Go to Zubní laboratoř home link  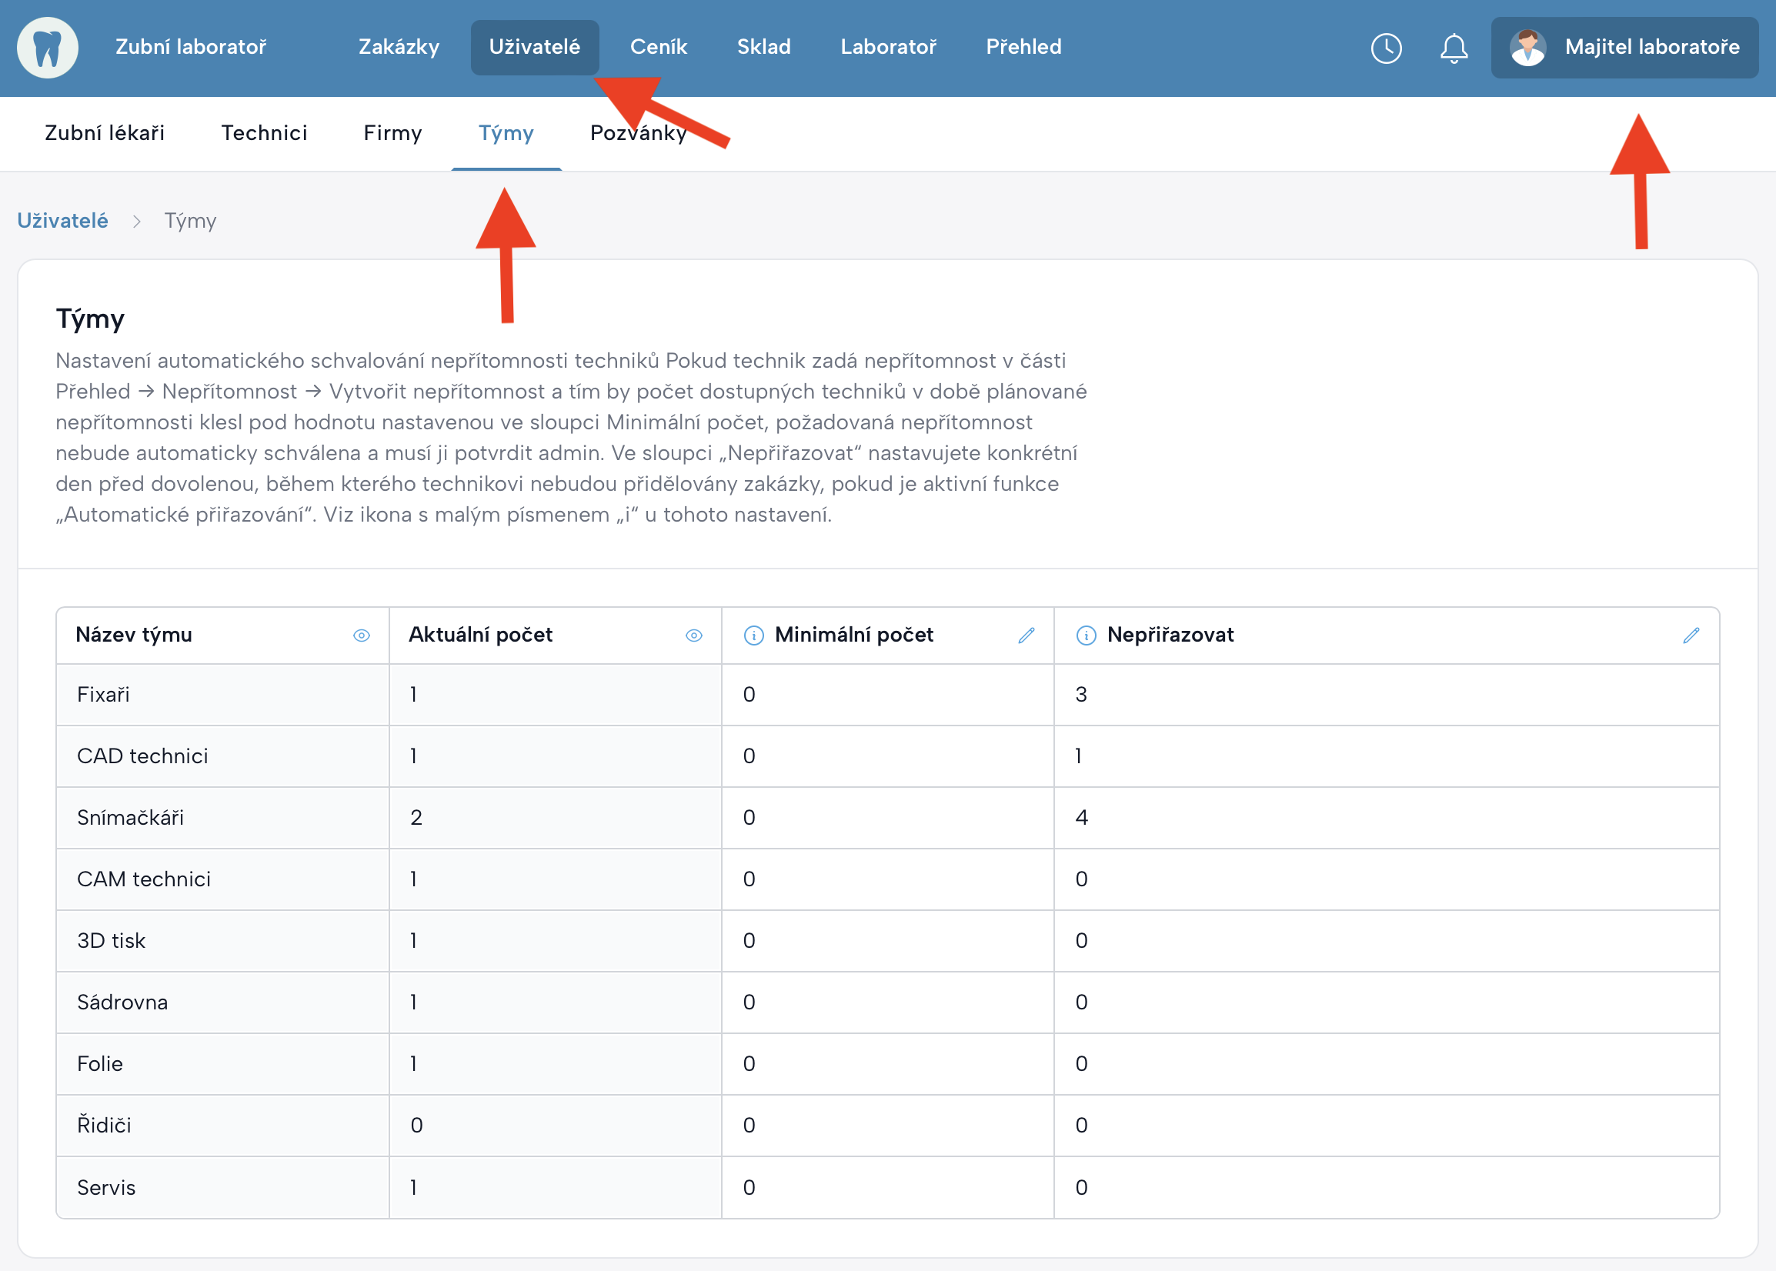190,48
